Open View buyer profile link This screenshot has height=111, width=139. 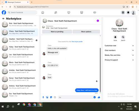(x=77, y=42)
